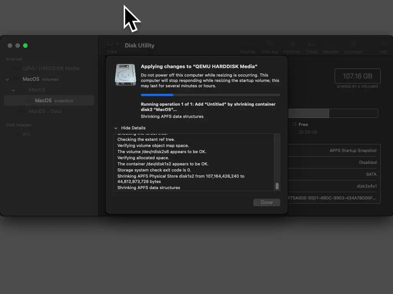Click the Erase toolbar icon

[x=312, y=44]
